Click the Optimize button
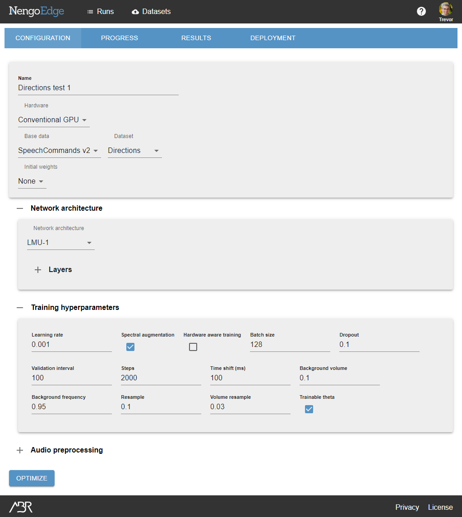 (32, 478)
